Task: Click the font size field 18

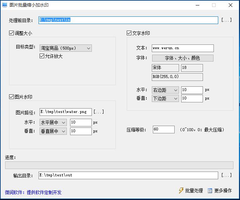Action: coord(192,68)
